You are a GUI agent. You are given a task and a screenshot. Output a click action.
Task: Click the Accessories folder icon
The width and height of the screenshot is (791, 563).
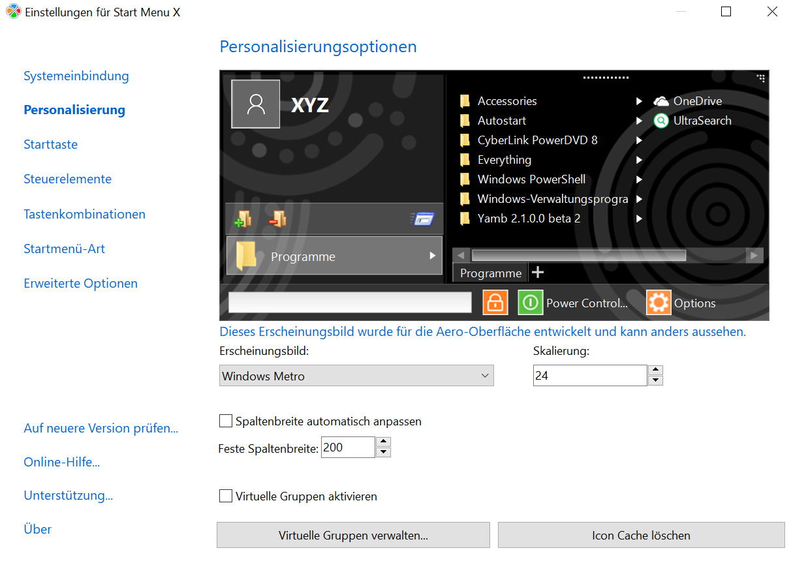pyautogui.click(x=465, y=101)
